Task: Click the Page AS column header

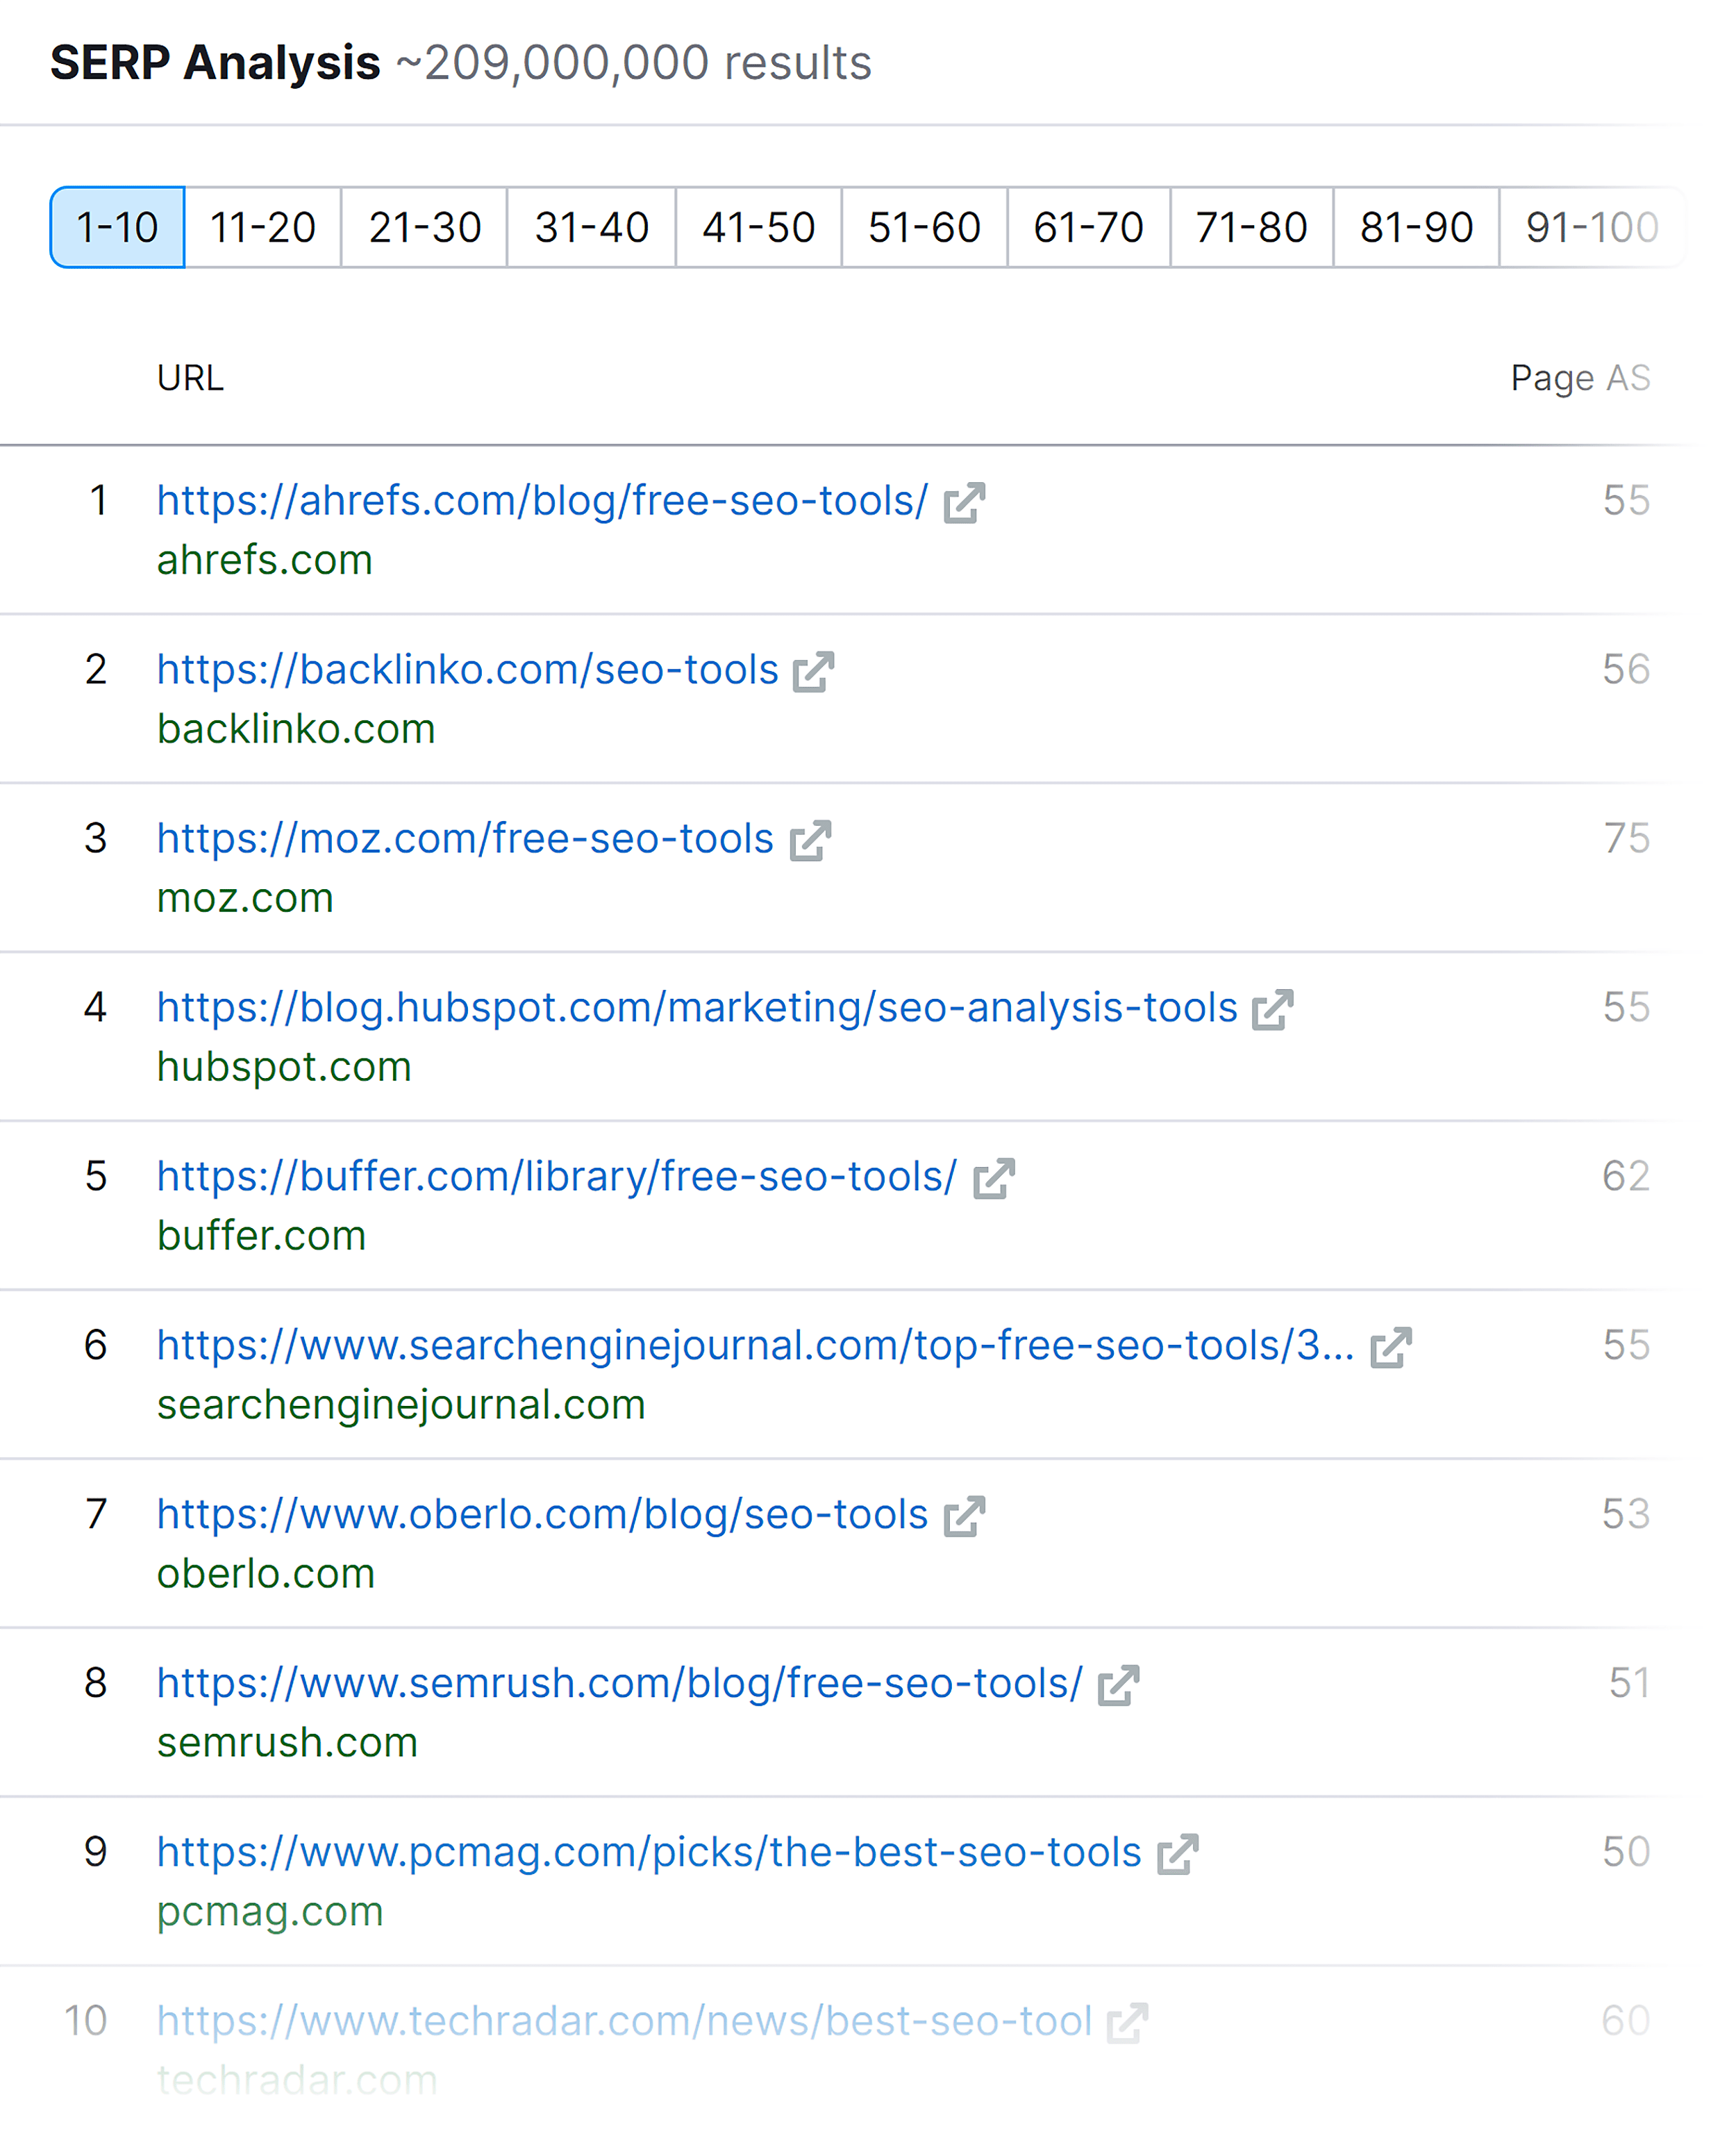Action: click(x=1580, y=378)
